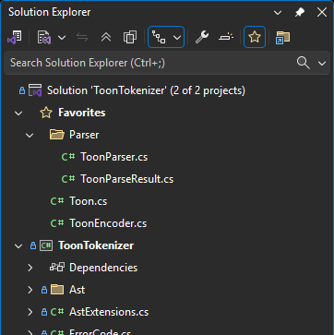Open the Pending Changes Filter dropdown arrow
The height and width of the screenshot is (335, 334).
[x=62, y=38]
